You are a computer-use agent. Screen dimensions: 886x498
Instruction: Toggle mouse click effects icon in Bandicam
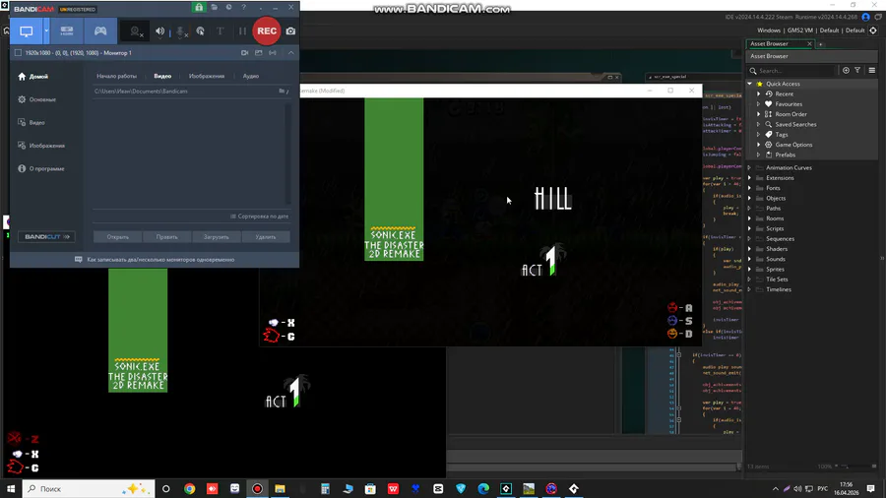coord(201,31)
